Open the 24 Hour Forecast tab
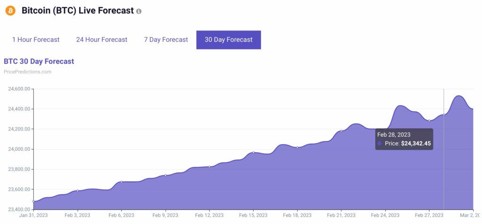 [102, 39]
